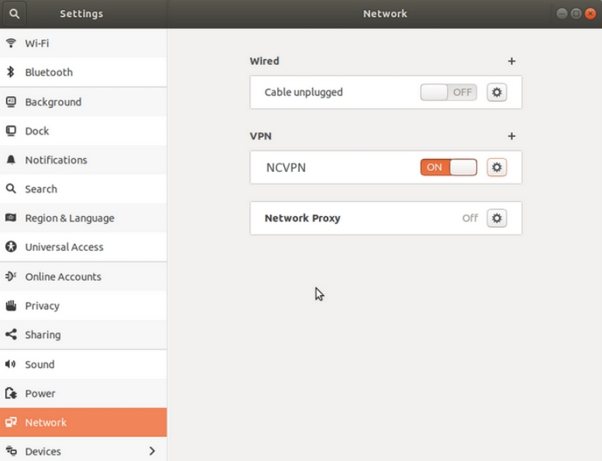The height and width of the screenshot is (461, 602).
Task: Click the NCVPN connection name
Action: [286, 167]
